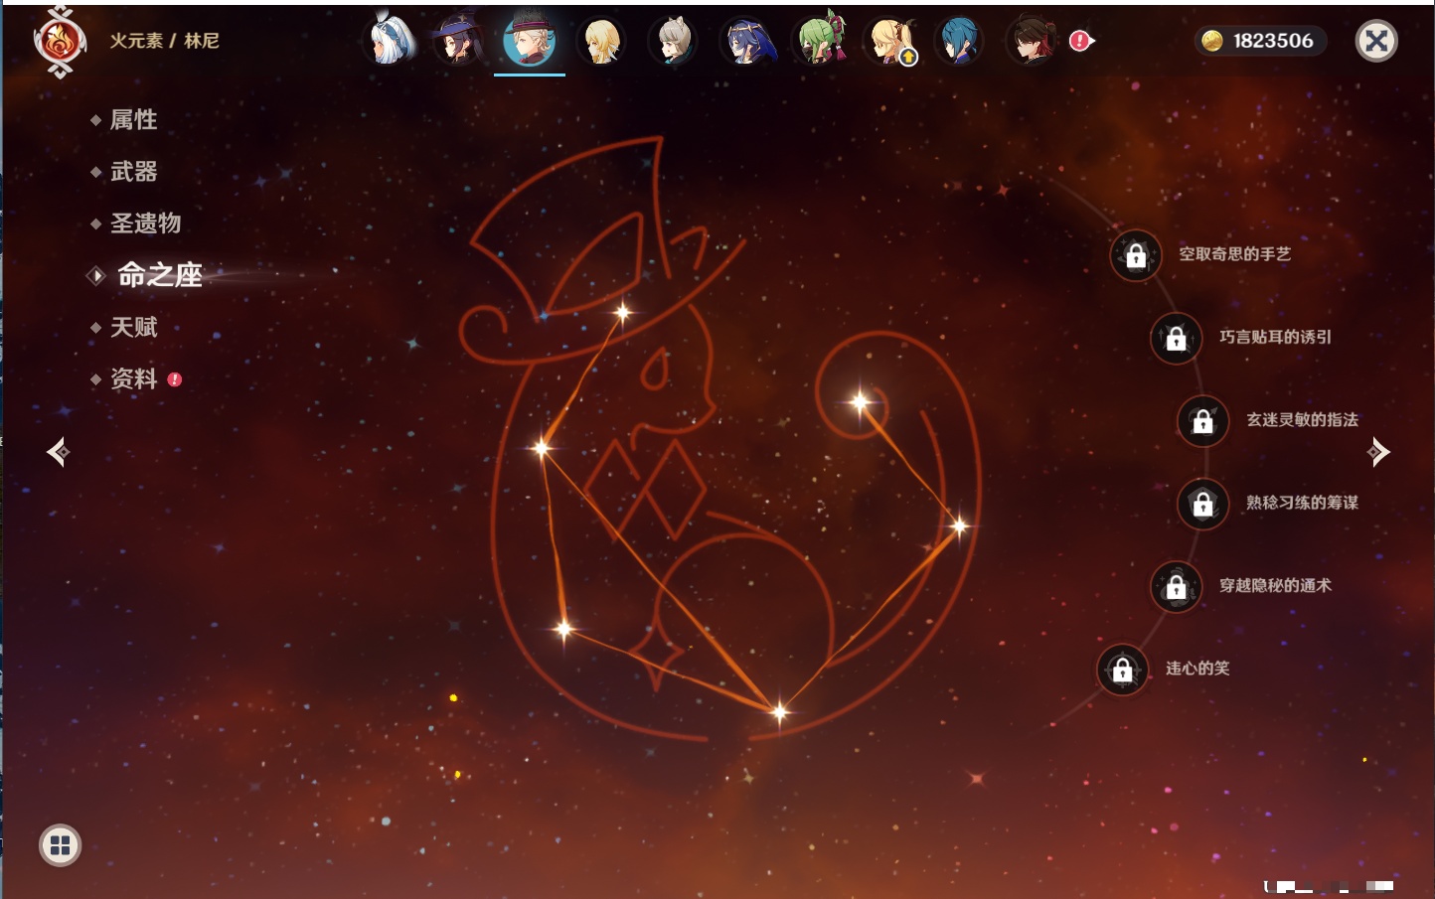This screenshot has height=899, width=1435.
Task: Click the bottom star of the constellation
Action: [779, 711]
